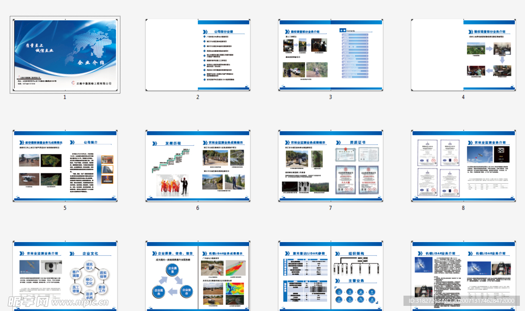Image resolution: width=525 pixels, height=311 pixels.
Task: Select the slide 12 thumbnail
Action: coord(462,276)
